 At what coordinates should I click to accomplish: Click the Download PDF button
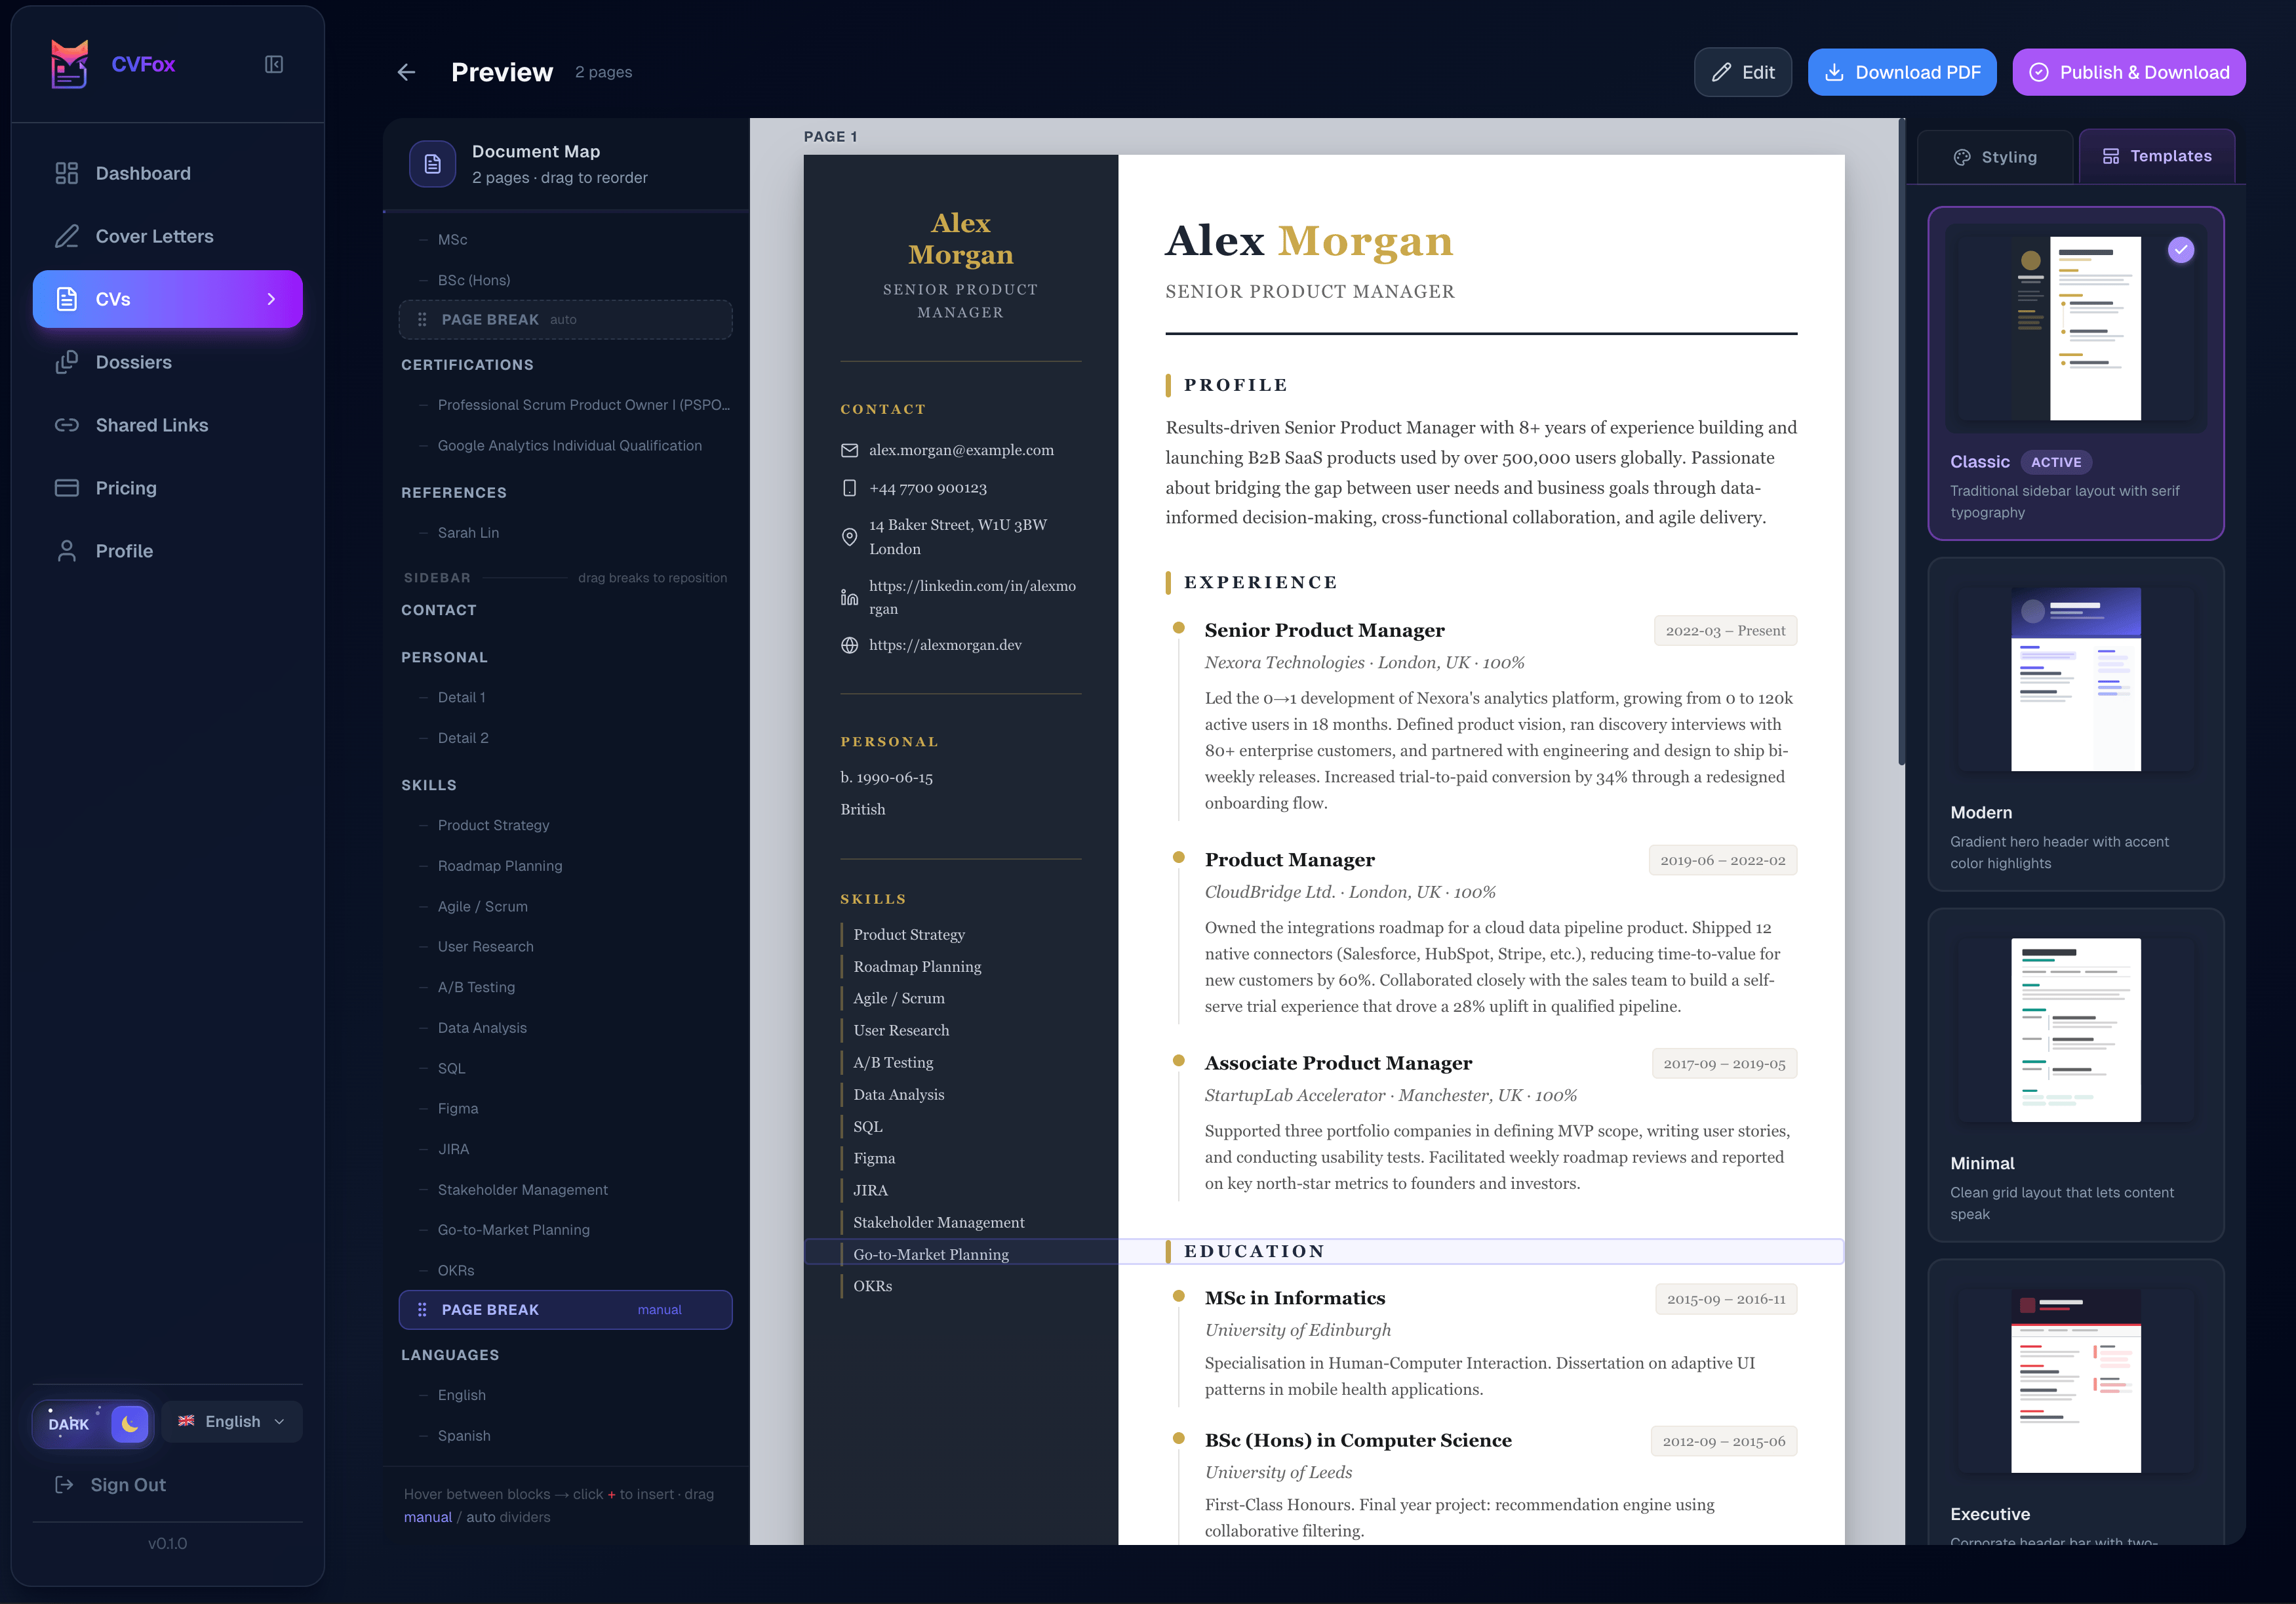click(x=1901, y=71)
